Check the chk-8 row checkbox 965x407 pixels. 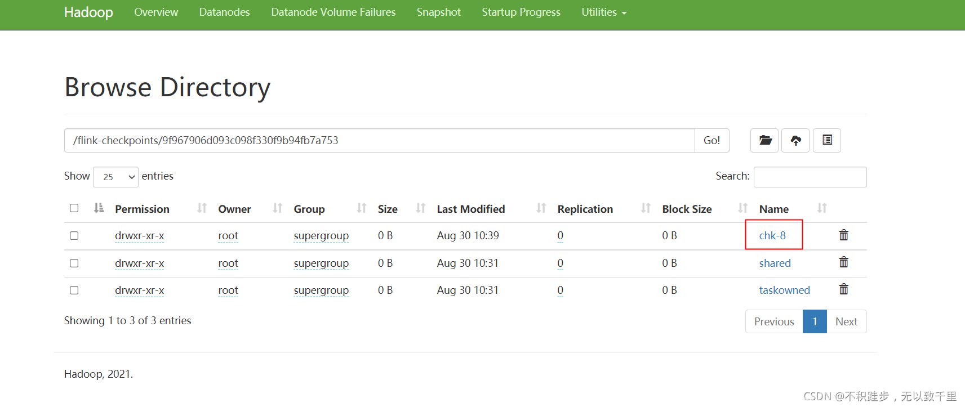point(74,235)
